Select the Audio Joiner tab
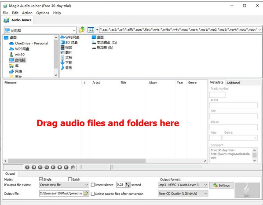This screenshot has width=263, height=205. click(18, 20)
